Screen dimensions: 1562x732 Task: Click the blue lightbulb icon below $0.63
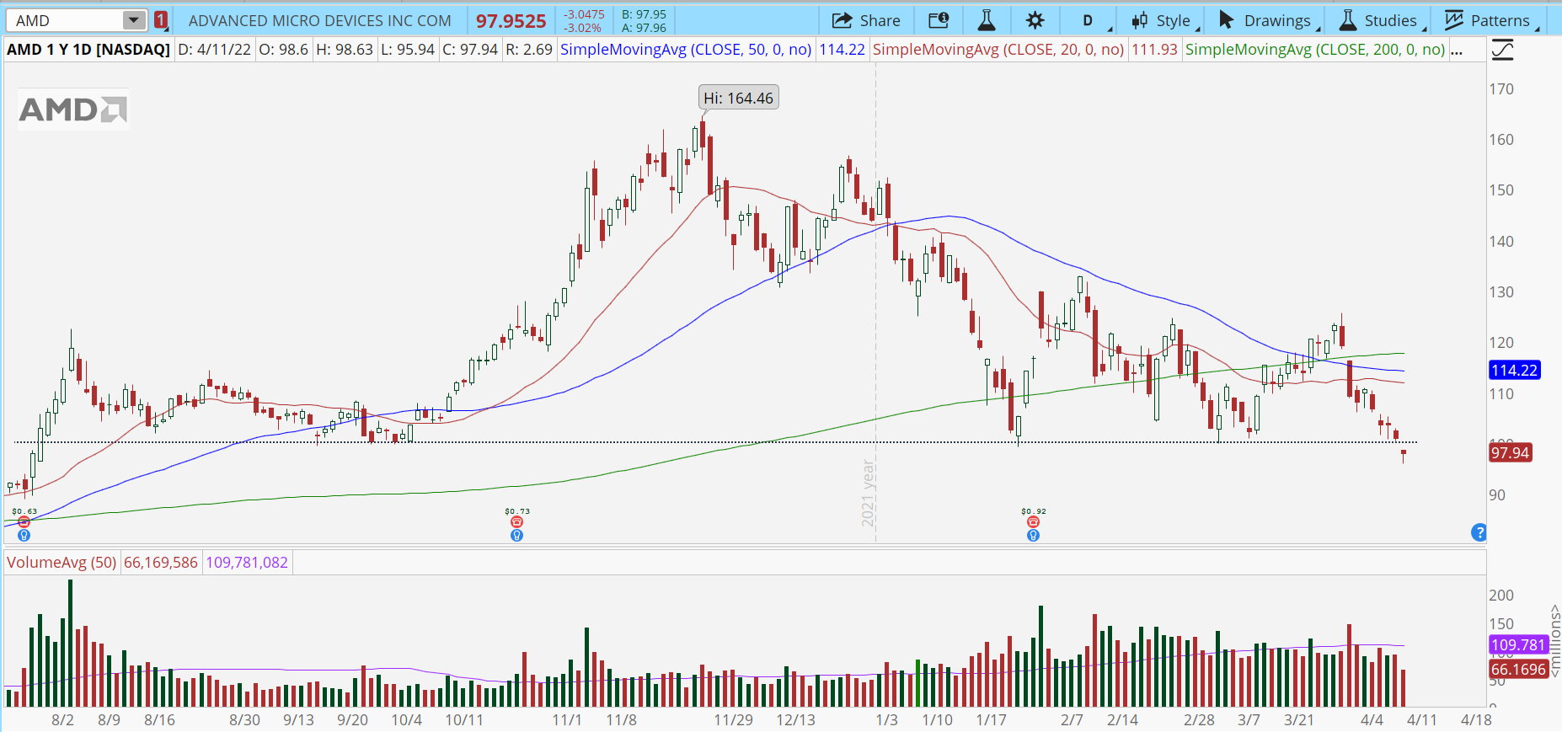click(x=24, y=535)
